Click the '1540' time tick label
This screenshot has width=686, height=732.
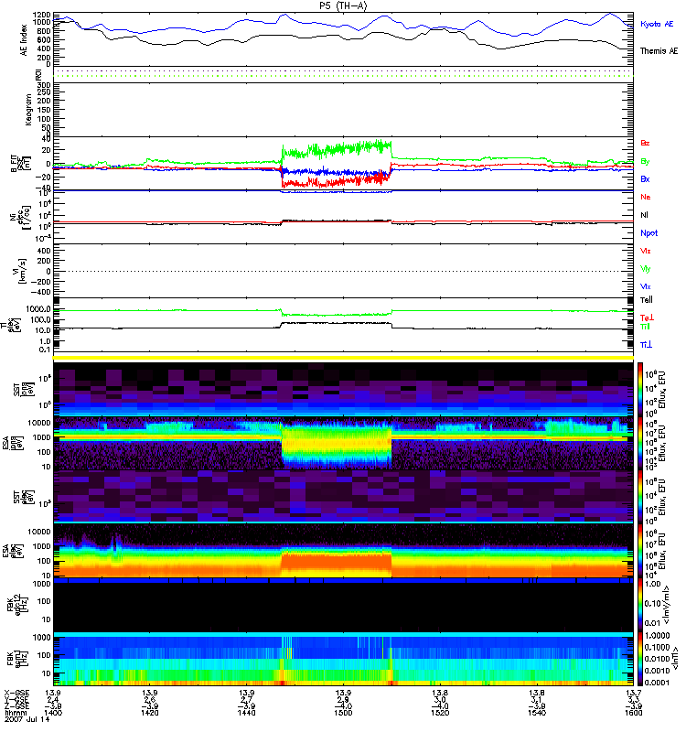(x=537, y=713)
